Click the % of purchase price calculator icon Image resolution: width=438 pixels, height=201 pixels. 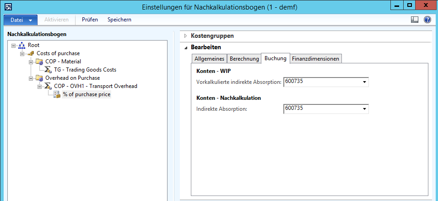point(57,94)
